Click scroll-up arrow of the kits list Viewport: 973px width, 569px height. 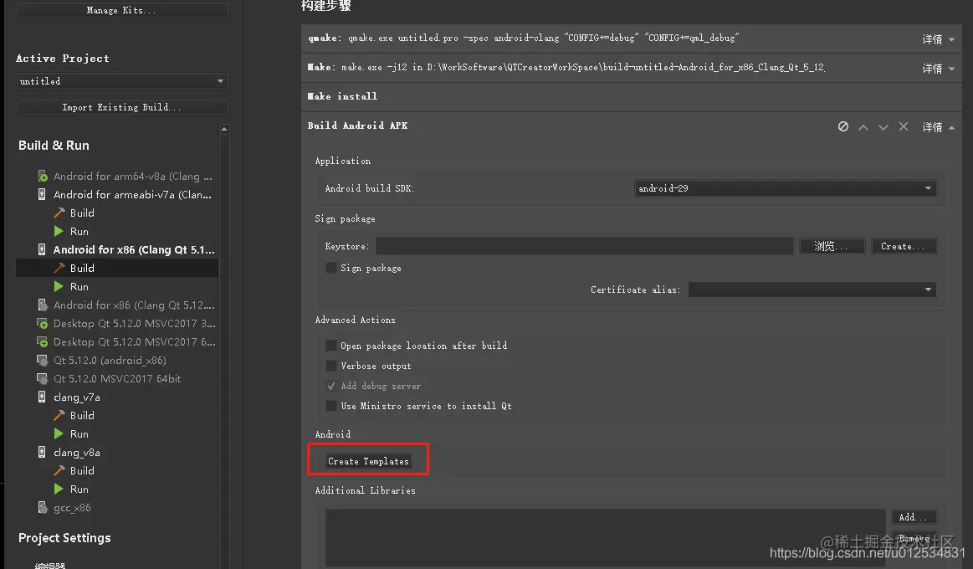coord(224,129)
